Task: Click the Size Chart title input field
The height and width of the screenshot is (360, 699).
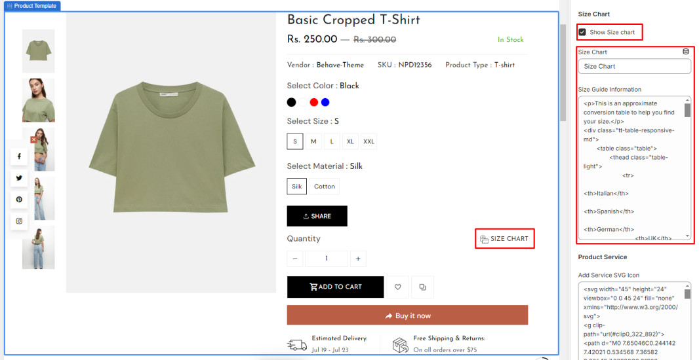Action: pos(634,66)
